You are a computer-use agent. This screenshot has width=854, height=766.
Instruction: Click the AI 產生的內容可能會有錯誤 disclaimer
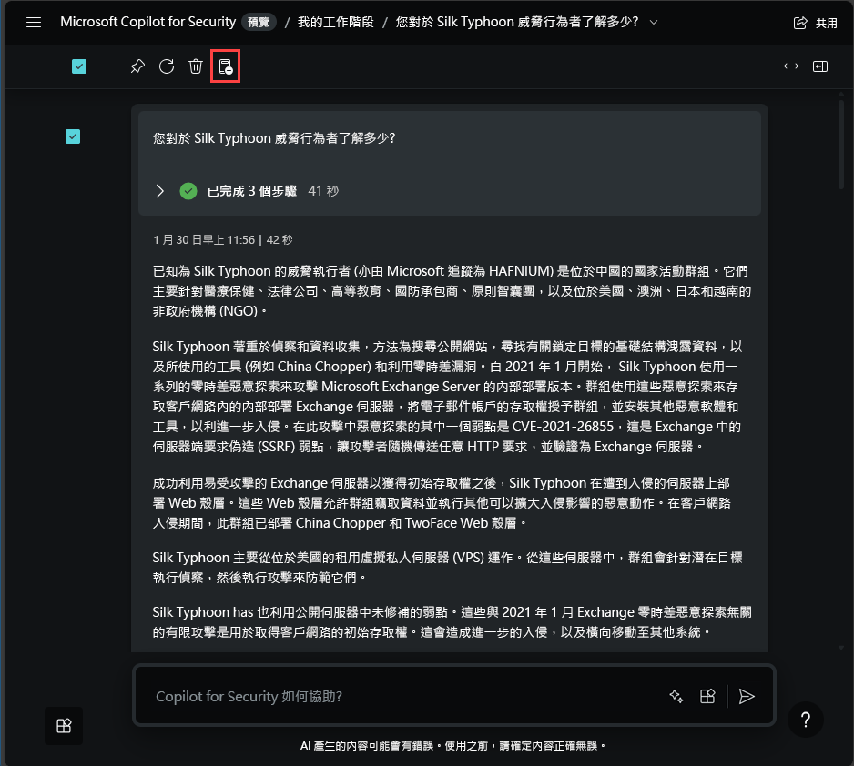point(452,746)
